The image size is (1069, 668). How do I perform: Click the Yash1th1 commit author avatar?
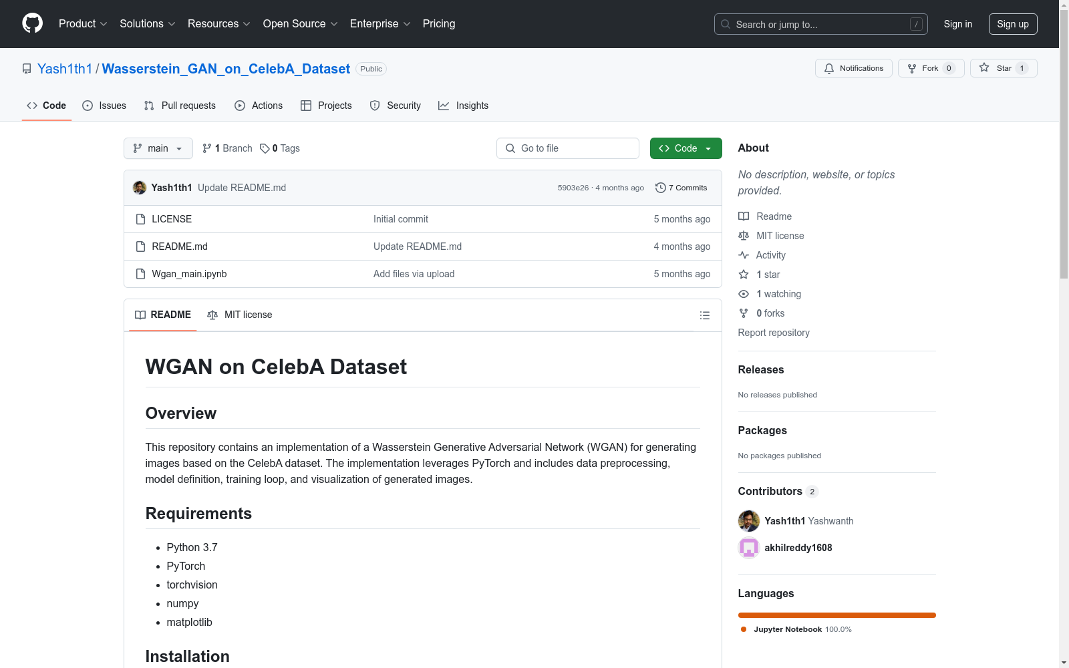click(x=140, y=188)
